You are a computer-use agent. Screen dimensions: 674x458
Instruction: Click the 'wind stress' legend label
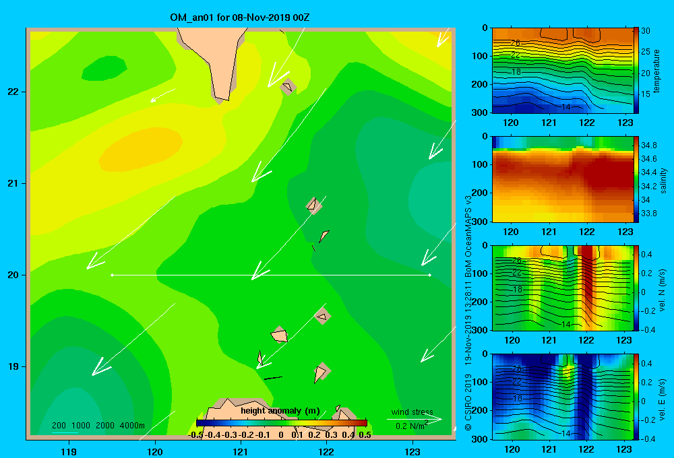[412, 412]
